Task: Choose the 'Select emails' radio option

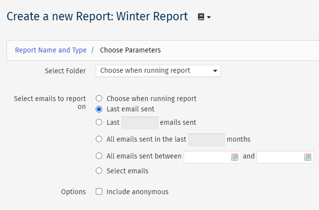Action: [99, 171]
